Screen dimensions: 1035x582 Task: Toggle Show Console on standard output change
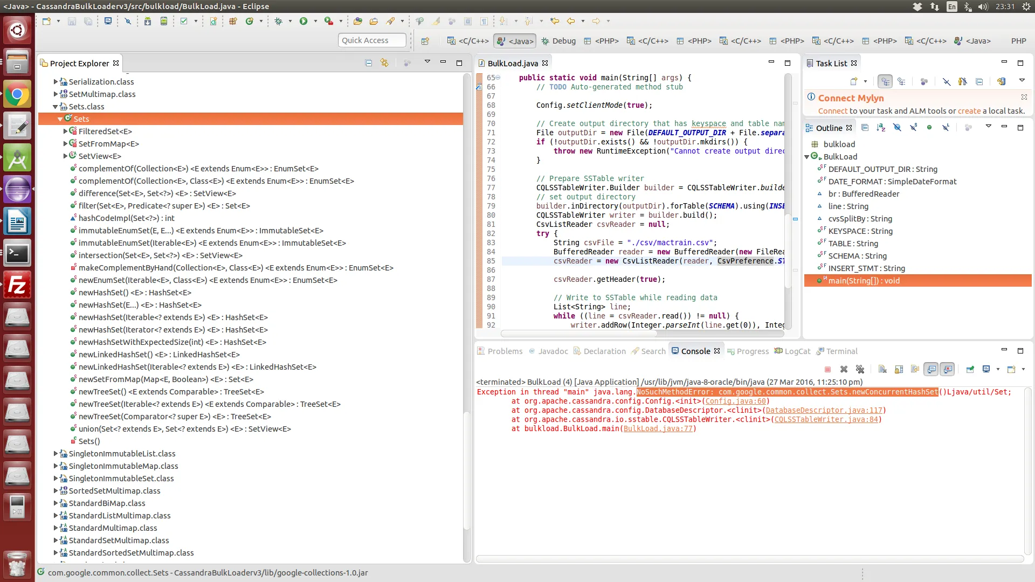tap(931, 369)
